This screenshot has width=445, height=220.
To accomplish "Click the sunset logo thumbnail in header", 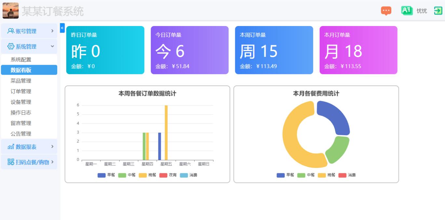I will coord(11,11).
